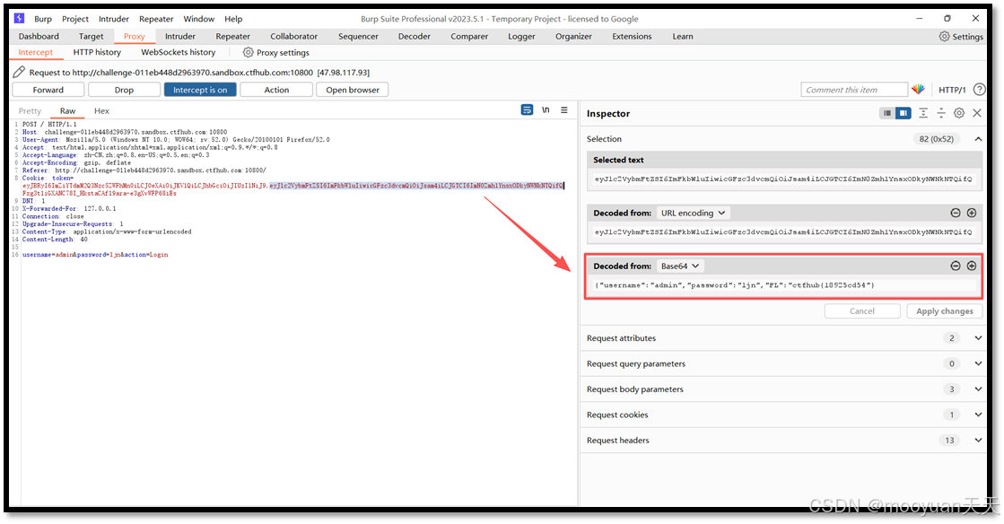Switch to the Extensions tab
Image resolution: width=1004 pixels, height=524 pixels.
click(x=632, y=37)
